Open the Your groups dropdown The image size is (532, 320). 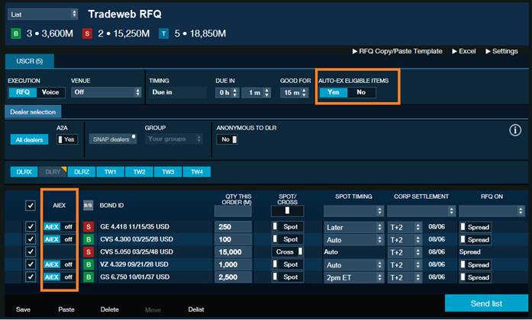coord(174,139)
